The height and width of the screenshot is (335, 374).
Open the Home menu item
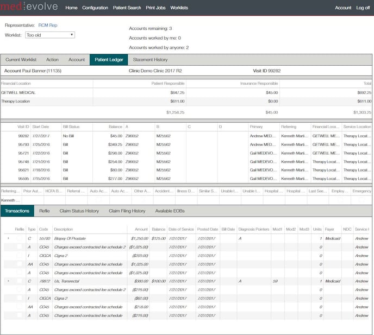click(x=71, y=8)
